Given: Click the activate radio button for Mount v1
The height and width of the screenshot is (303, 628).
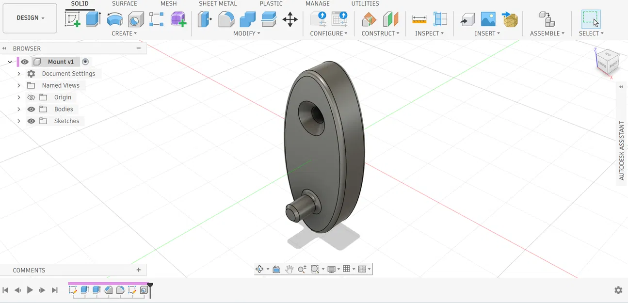Looking at the screenshot, I should pos(85,62).
